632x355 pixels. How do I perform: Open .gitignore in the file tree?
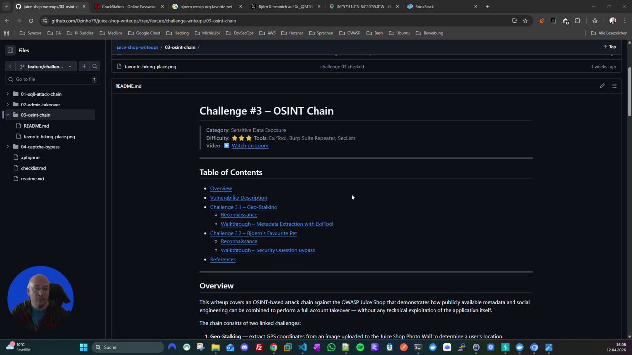[31, 158]
